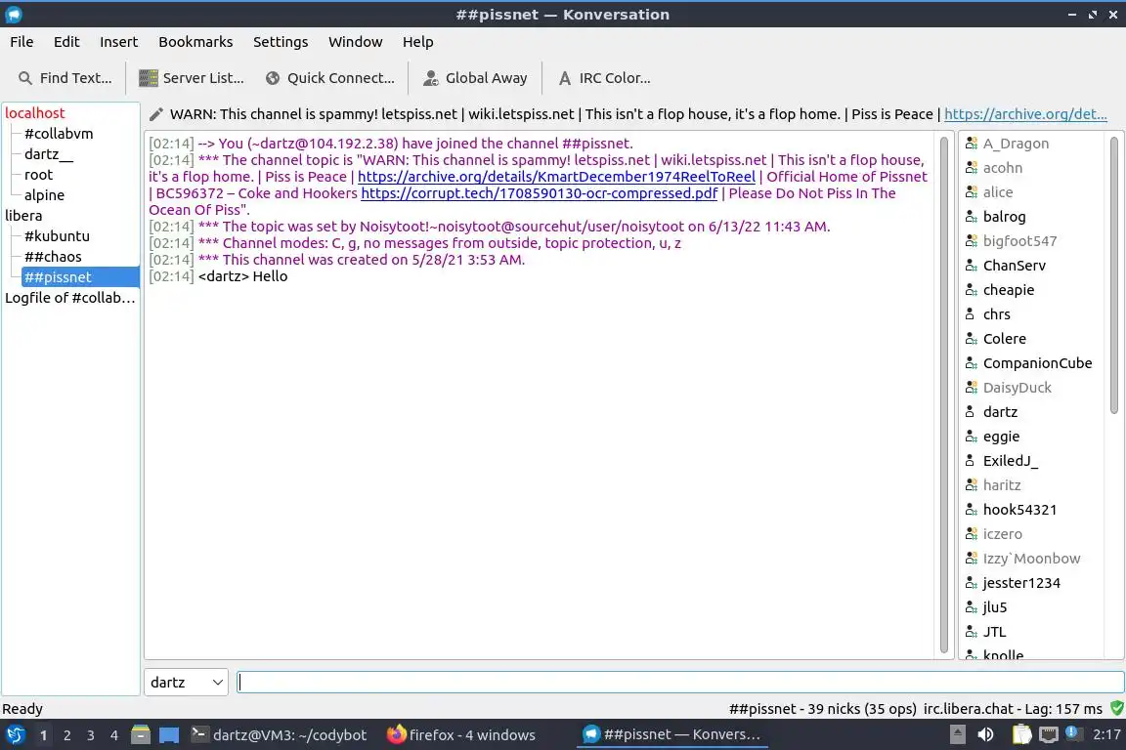Open the Settings menu
1126x750 pixels.
point(281,42)
